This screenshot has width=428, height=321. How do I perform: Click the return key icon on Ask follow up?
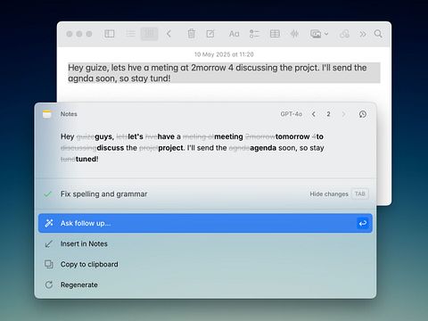[363, 223]
